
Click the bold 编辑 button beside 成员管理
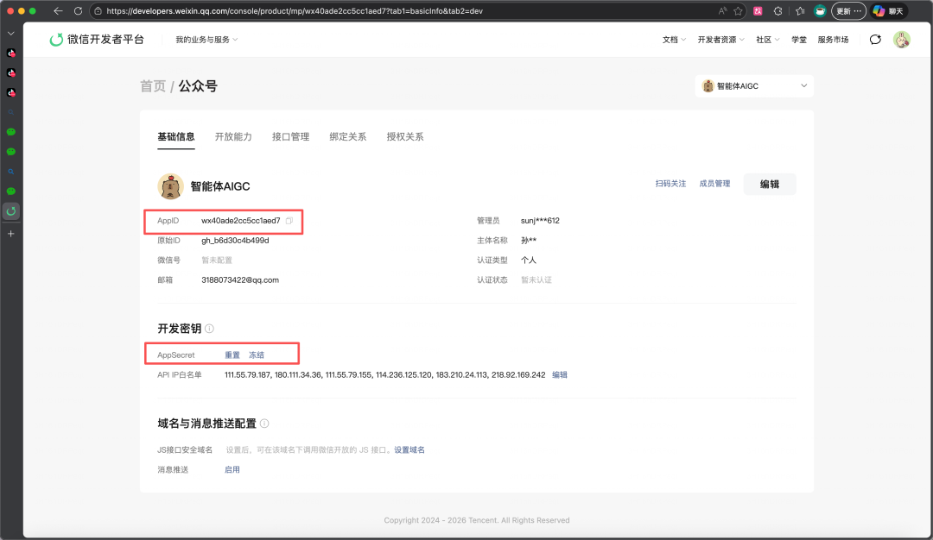pyautogui.click(x=770, y=184)
